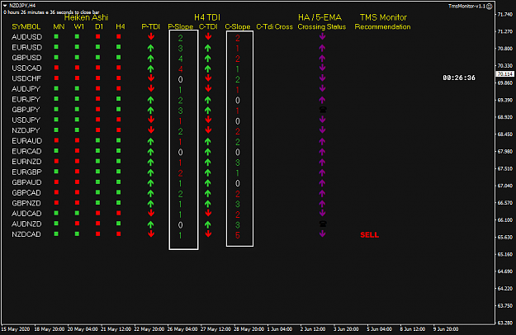516x335 pixels.
Task: Click the highlighted current price label on the price axis
Action: pos(505,74)
